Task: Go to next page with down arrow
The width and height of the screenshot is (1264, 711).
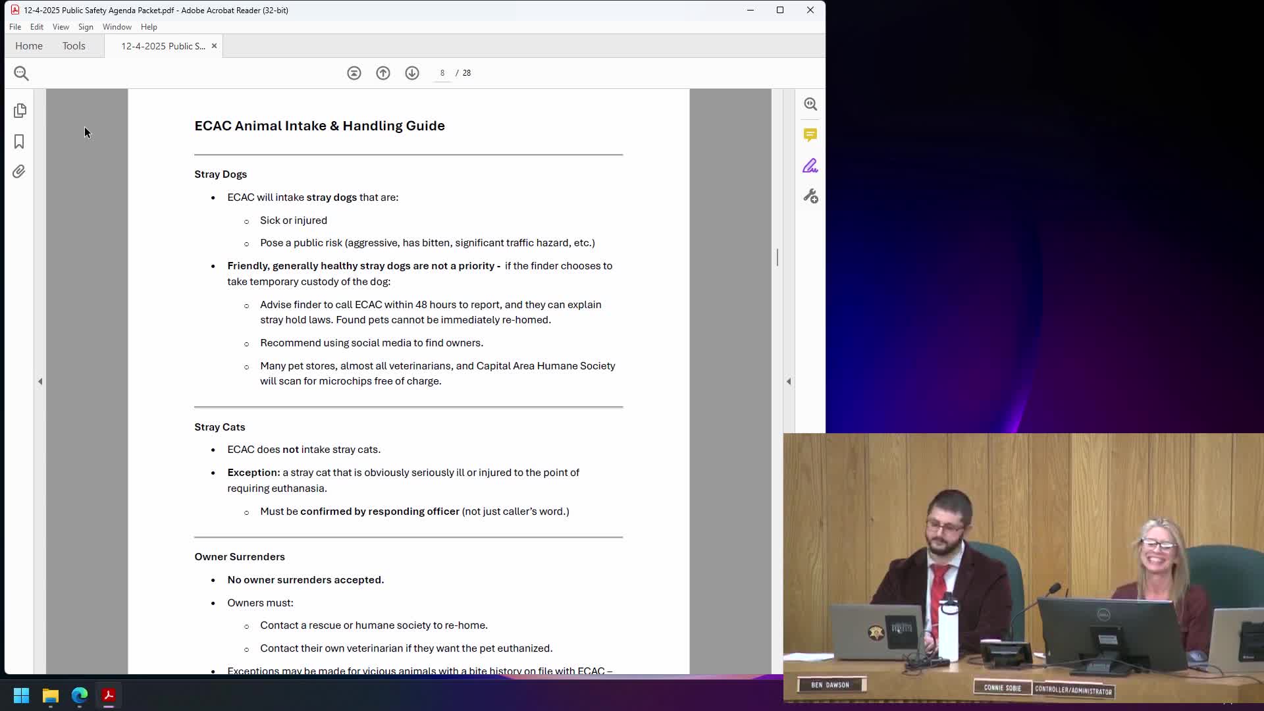Action: click(x=412, y=73)
